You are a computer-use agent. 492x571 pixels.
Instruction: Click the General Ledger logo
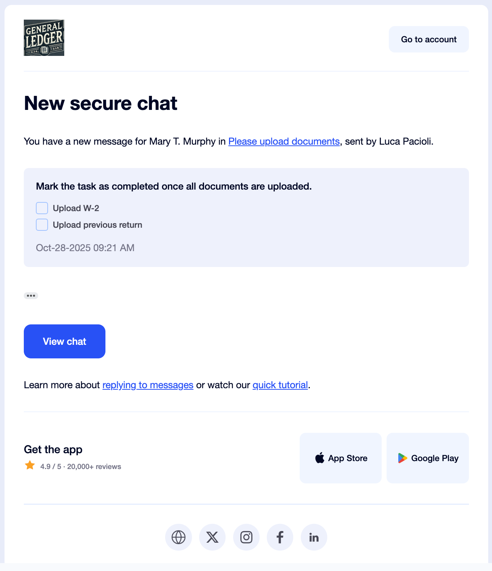(44, 38)
